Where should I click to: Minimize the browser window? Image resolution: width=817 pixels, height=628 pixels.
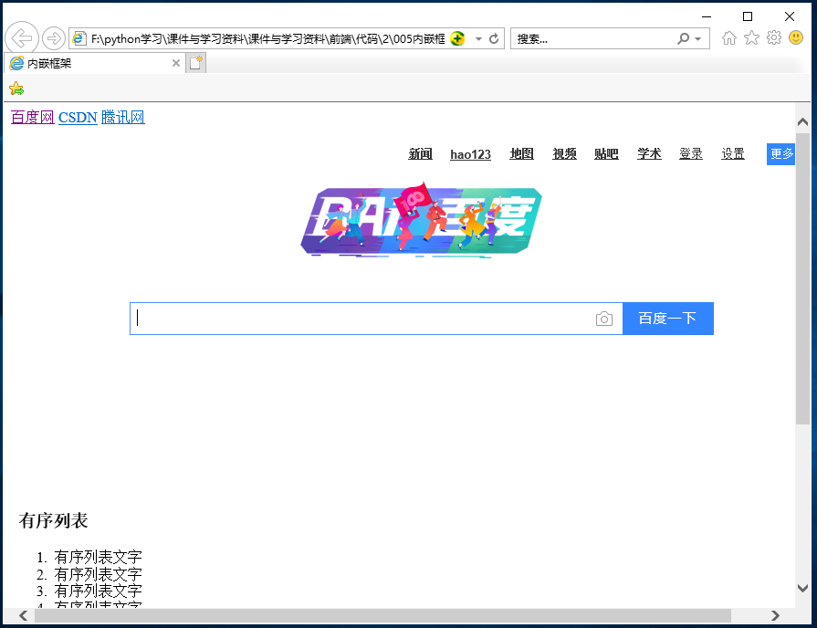(707, 16)
